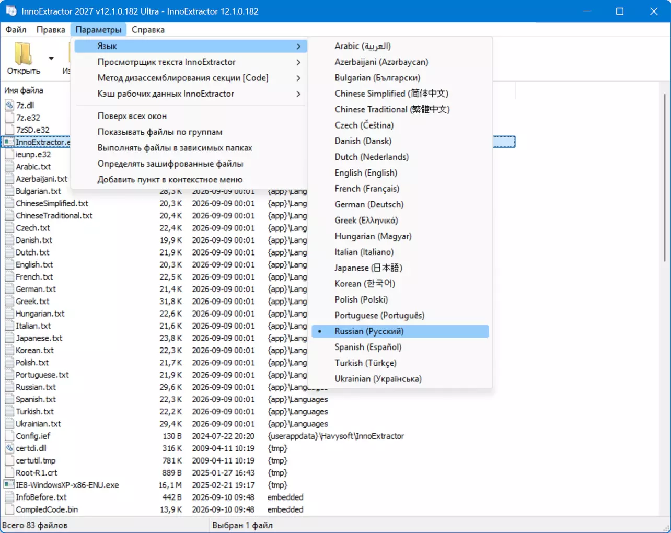Select Italian (Italiano) in the language menu
The image size is (671, 533).
click(x=400, y=252)
